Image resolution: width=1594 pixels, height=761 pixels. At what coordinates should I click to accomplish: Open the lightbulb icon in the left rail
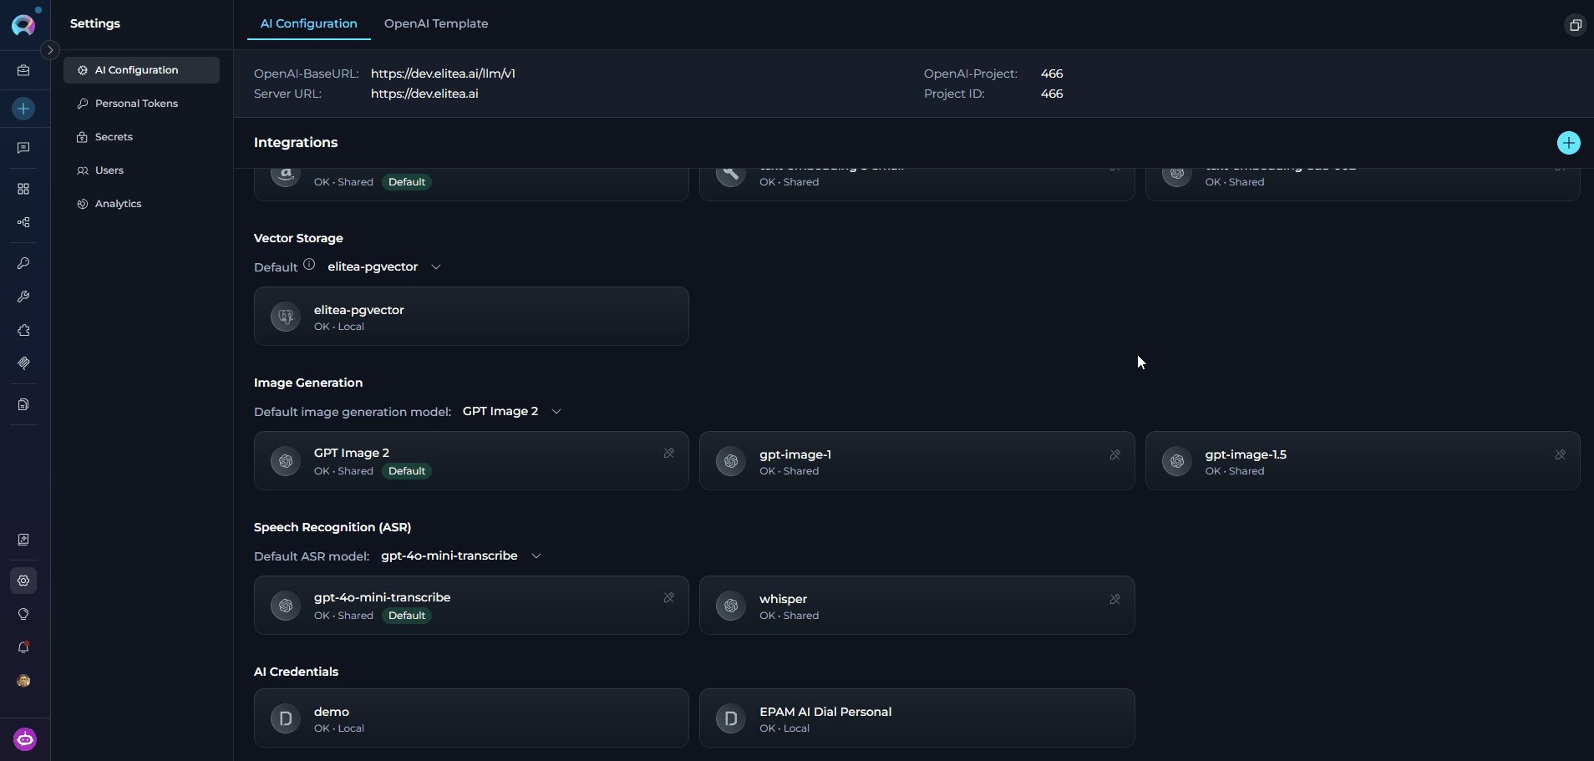click(23, 614)
